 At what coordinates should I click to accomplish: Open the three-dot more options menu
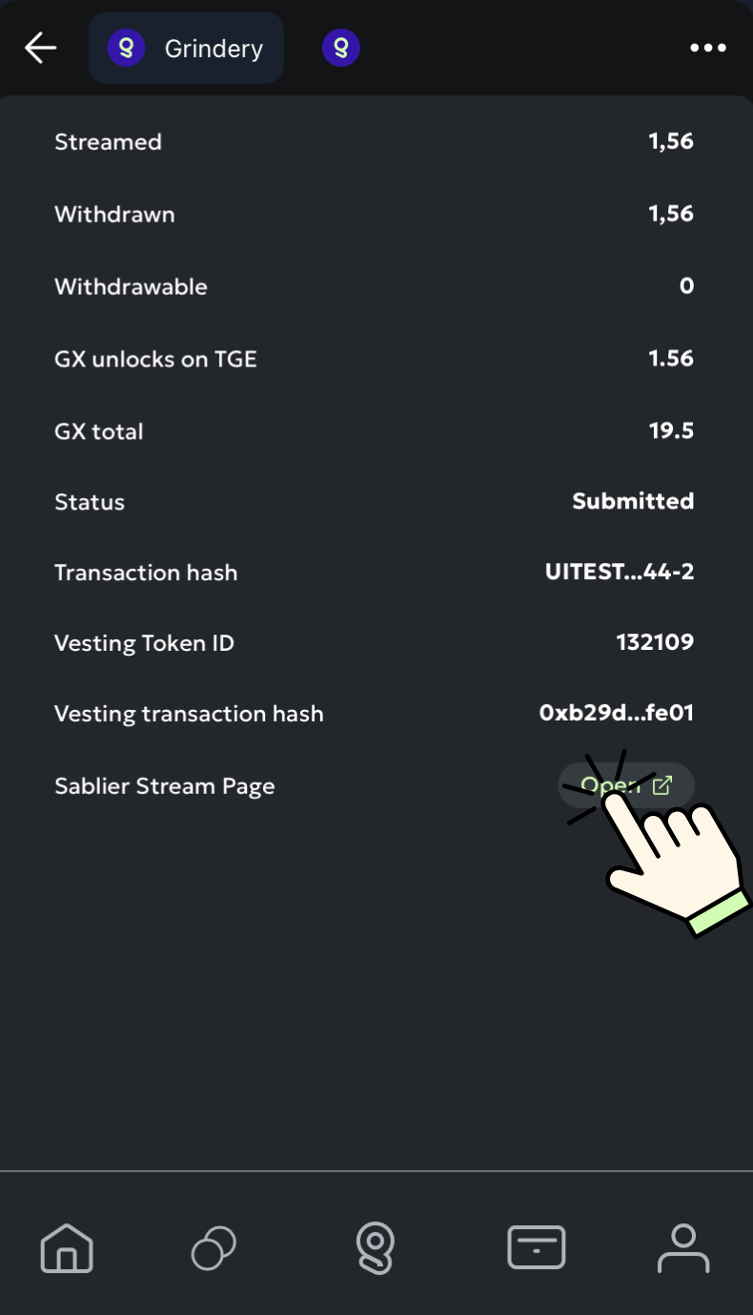point(708,48)
